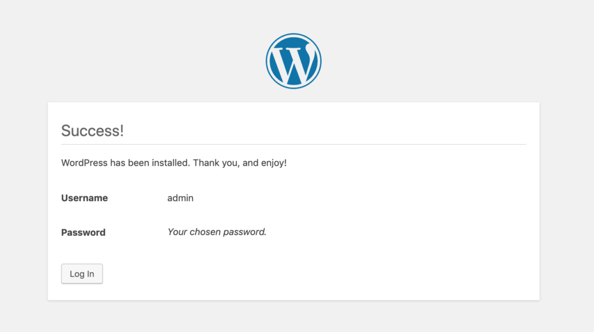Click the exclamation mark after Success
Viewport: 594px width, 332px height.
tap(122, 130)
